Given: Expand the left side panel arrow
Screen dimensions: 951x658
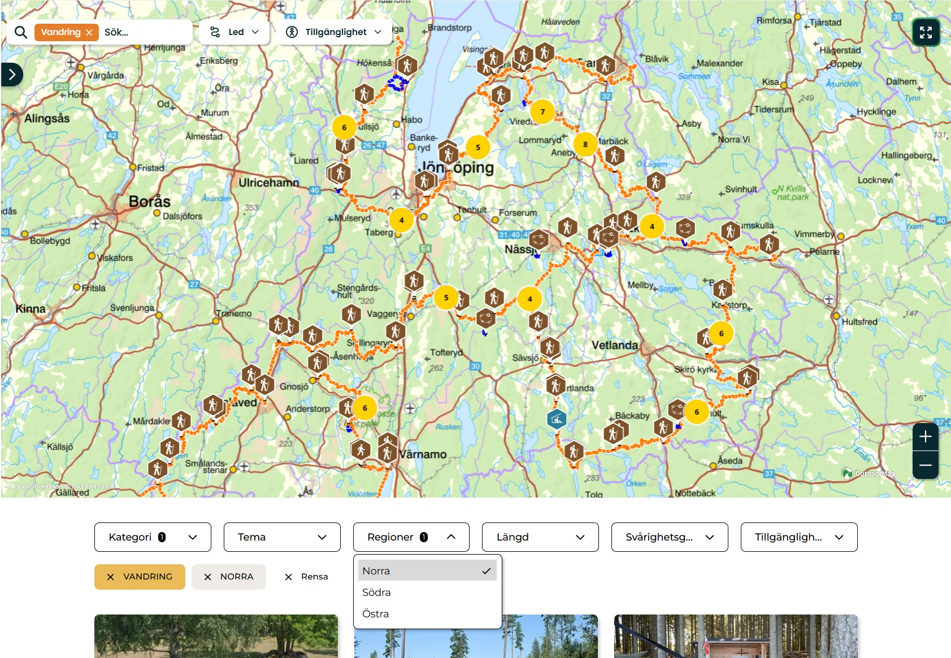Looking at the screenshot, I should [12, 75].
